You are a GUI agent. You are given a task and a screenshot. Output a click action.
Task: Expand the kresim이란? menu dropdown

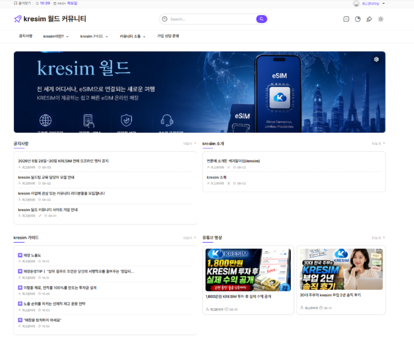[67, 37]
